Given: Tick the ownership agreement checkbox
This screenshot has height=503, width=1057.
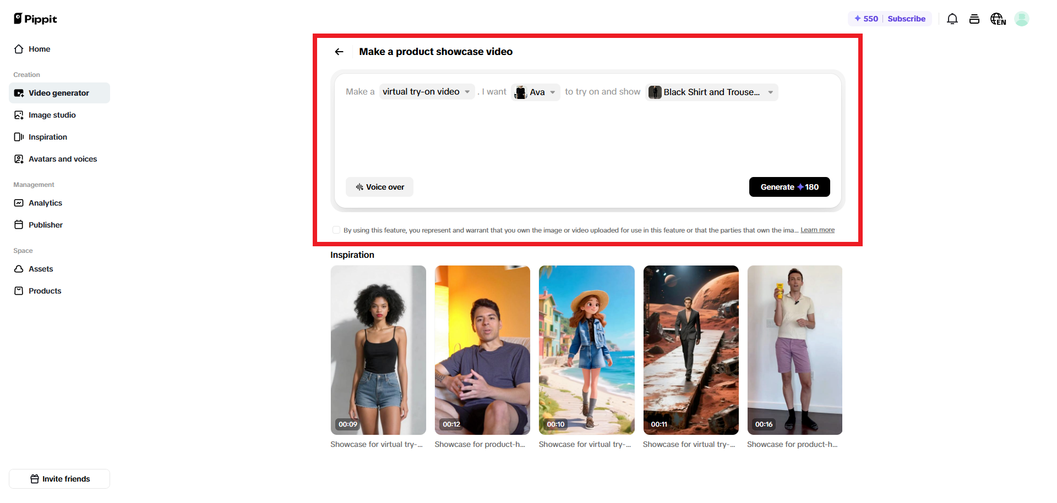Looking at the screenshot, I should pos(336,230).
